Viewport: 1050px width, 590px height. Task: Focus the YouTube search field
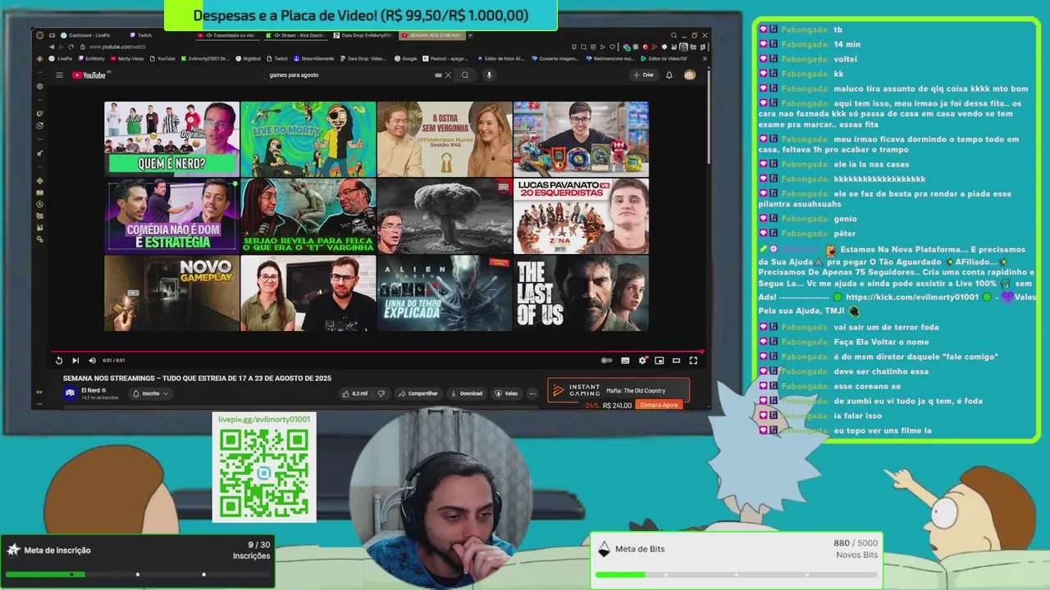coord(351,75)
